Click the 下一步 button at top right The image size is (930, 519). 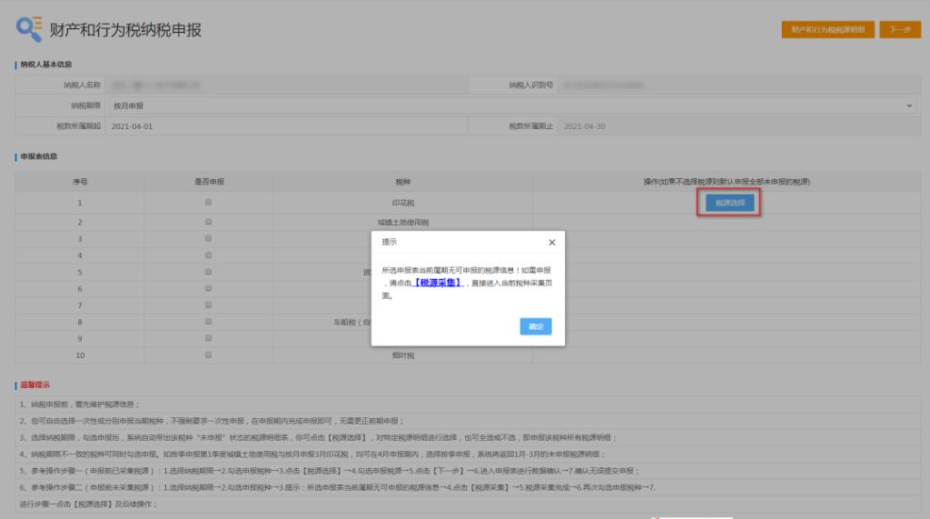[x=899, y=29]
